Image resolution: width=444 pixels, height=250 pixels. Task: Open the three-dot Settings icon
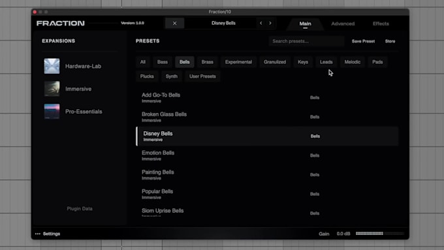(x=38, y=234)
